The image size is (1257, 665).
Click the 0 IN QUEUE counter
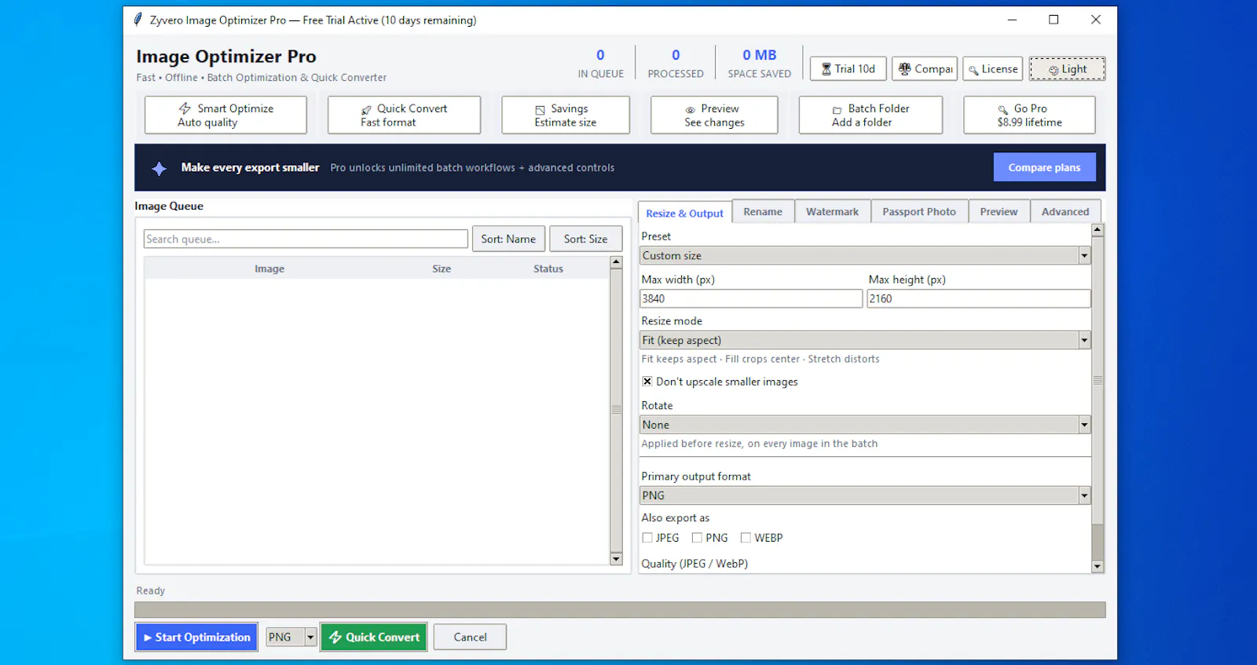click(600, 63)
